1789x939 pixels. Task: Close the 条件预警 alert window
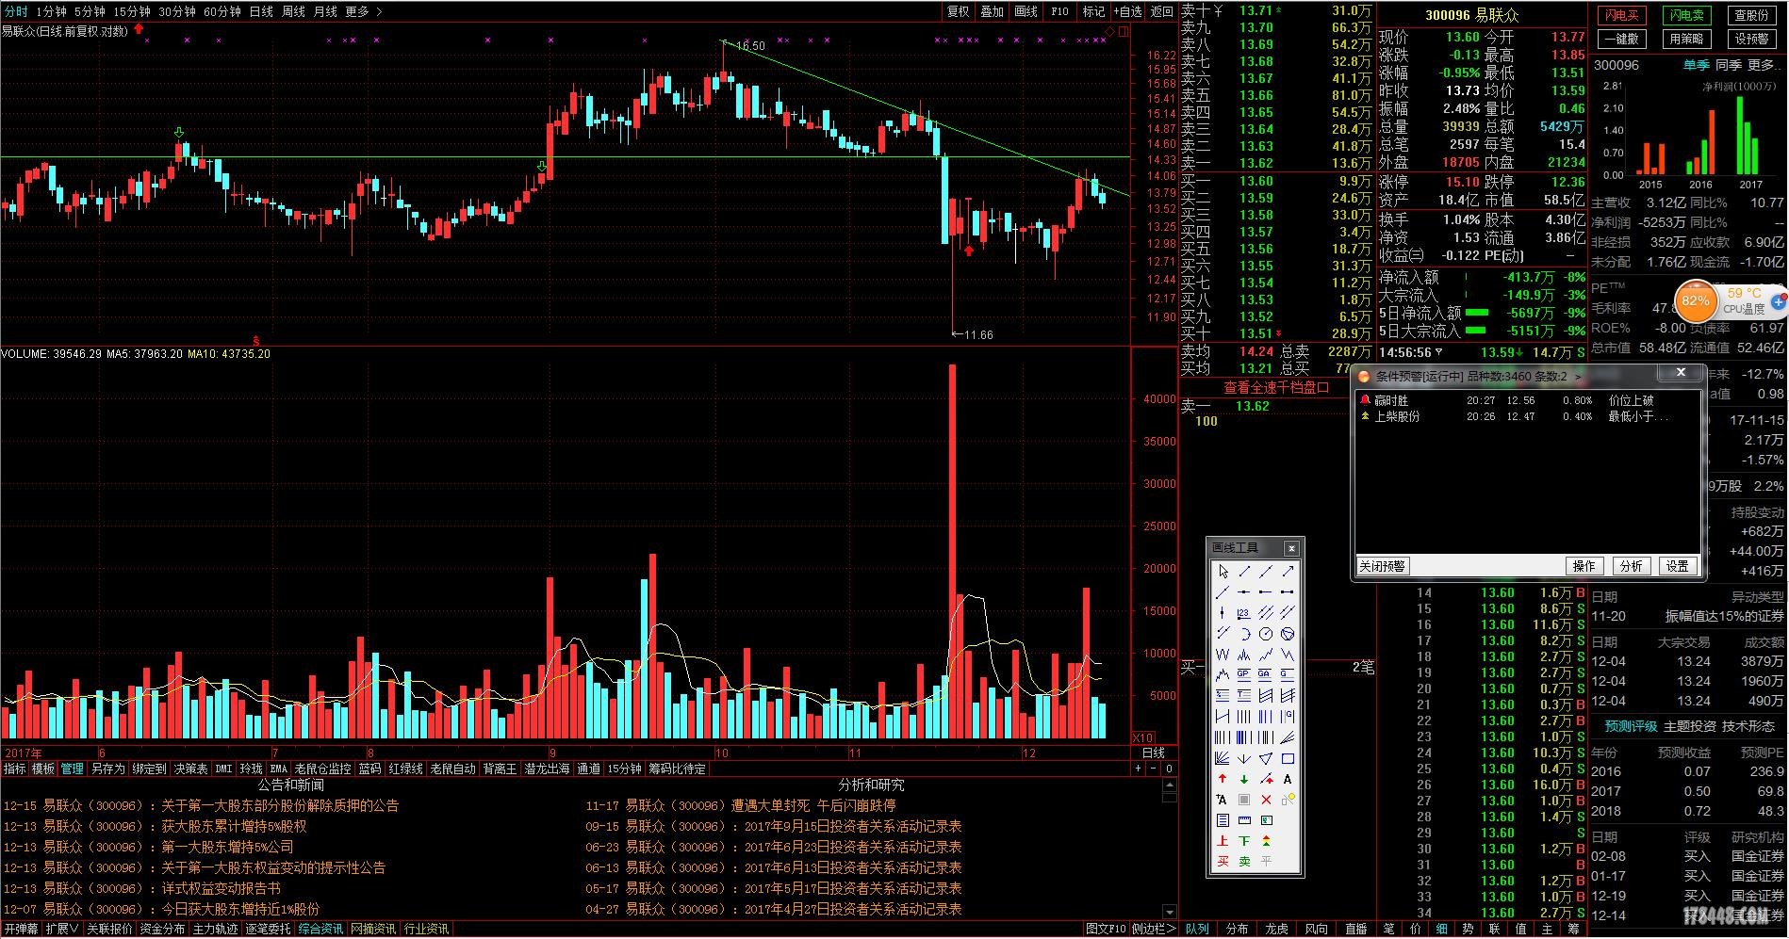tap(1681, 373)
